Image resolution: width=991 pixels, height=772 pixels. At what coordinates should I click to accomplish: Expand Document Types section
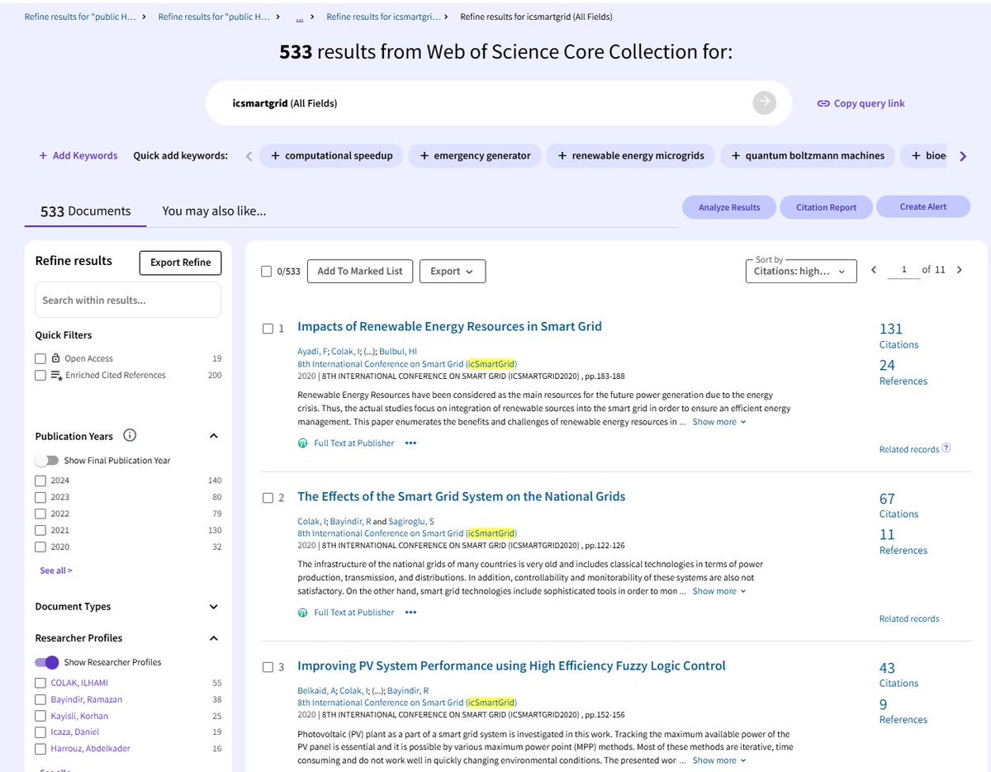[x=214, y=607]
